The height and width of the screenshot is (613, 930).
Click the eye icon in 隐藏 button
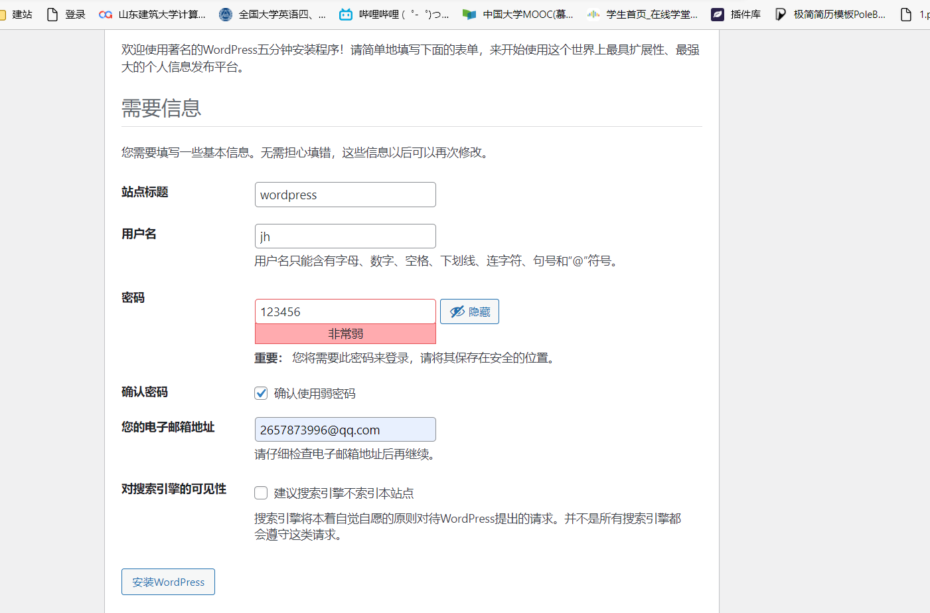point(457,311)
